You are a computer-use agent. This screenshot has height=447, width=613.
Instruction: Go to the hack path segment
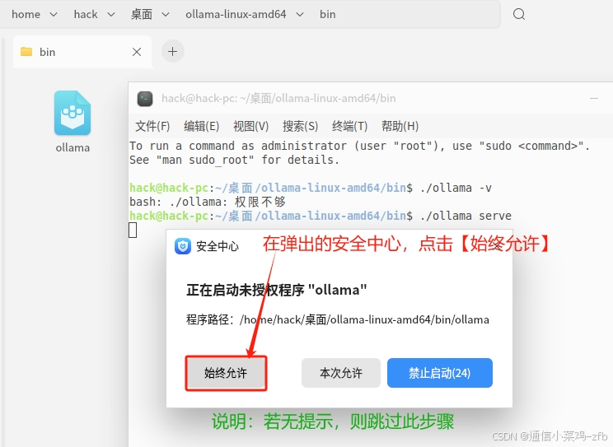pyautogui.click(x=86, y=15)
